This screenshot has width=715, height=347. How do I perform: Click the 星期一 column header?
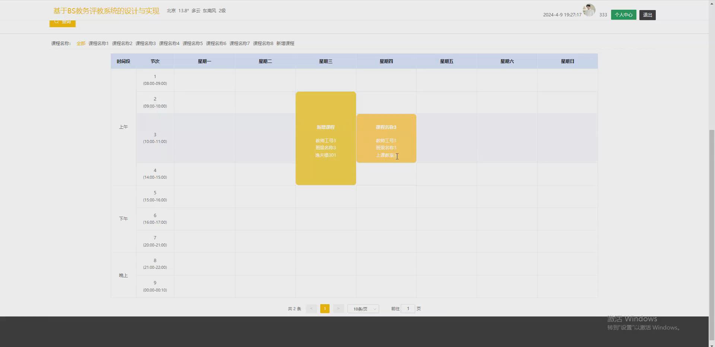point(204,61)
